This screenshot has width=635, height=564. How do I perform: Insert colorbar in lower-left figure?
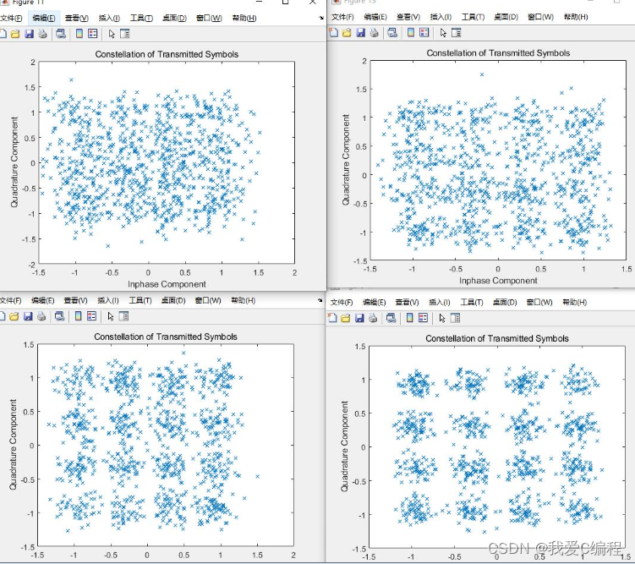click(x=79, y=316)
